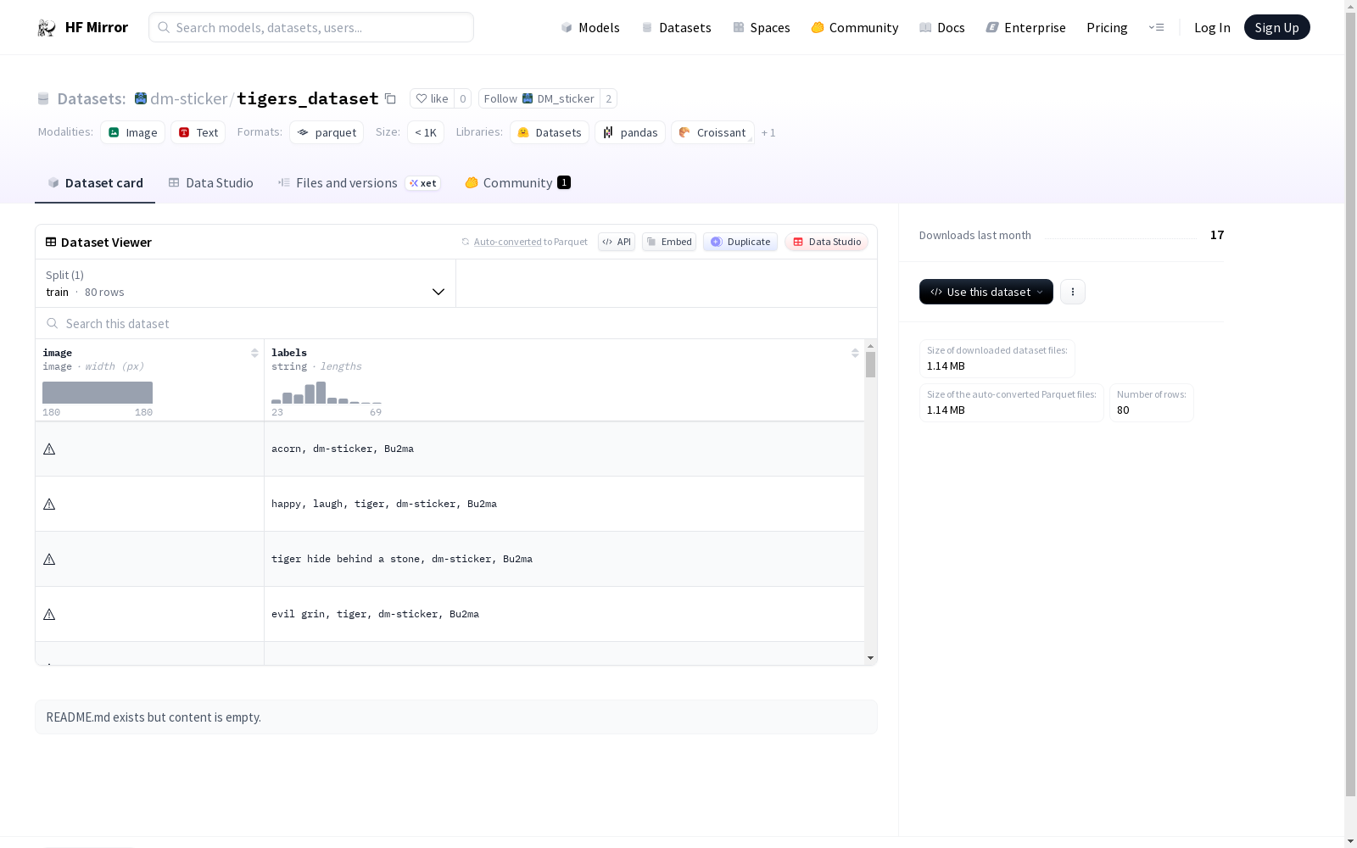Open the Enterprise page
Screen dimensions: 1357x848
1026,27
